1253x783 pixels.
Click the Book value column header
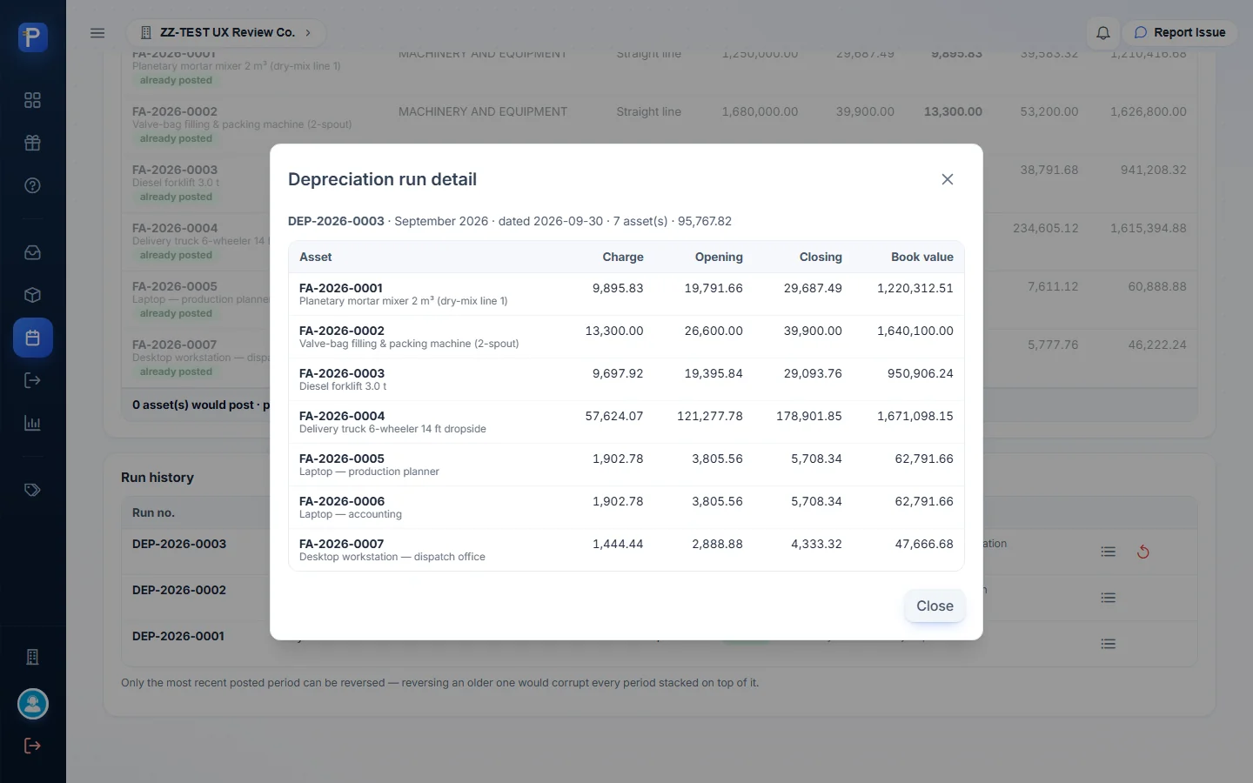922,258
